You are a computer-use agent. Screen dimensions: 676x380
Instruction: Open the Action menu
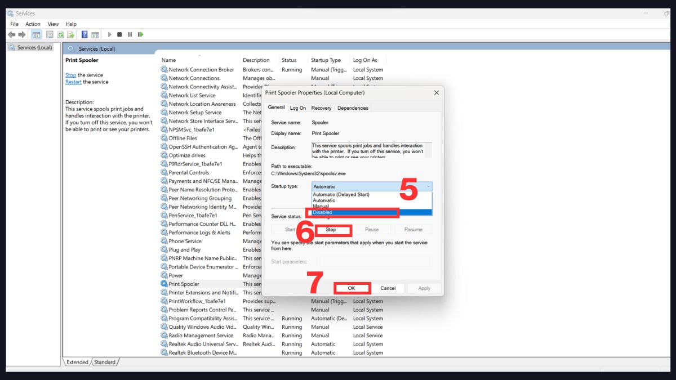[33, 24]
